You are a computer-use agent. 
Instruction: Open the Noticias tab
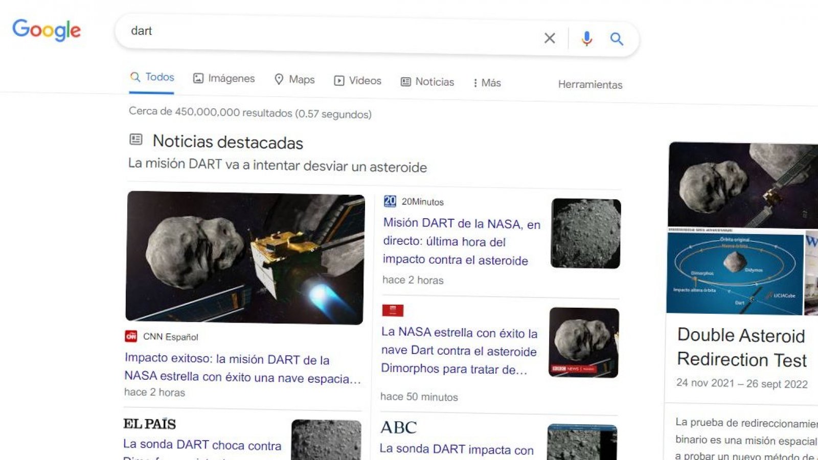click(427, 82)
